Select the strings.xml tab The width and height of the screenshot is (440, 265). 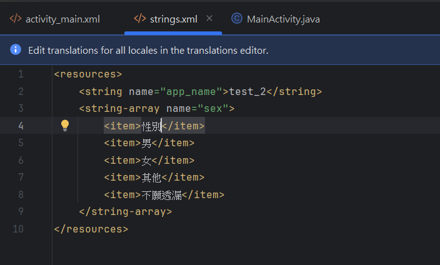pyautogui.click(x=173, y=19)
